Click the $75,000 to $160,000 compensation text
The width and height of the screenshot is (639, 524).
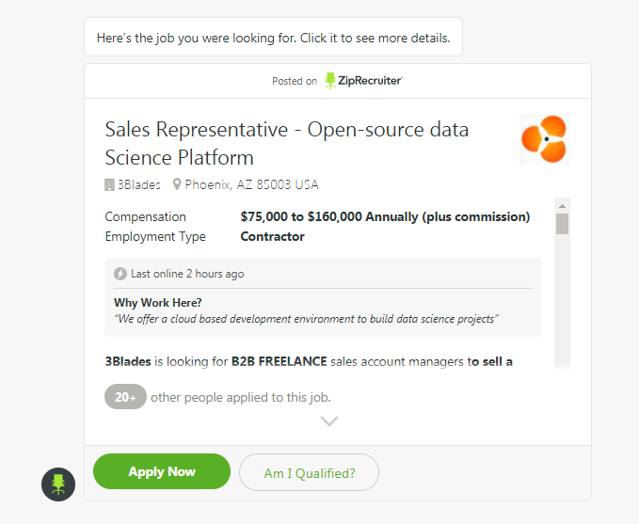[x=385, y=216]
